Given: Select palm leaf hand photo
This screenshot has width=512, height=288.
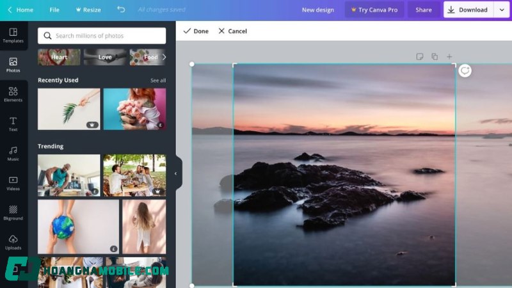Looking at the screenshot, I should [69, 109].
